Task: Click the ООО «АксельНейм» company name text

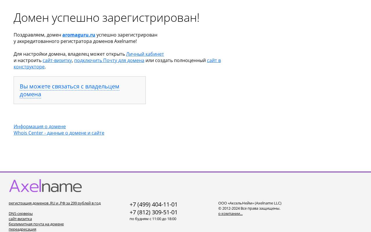Action: click(x=250, y=203)
